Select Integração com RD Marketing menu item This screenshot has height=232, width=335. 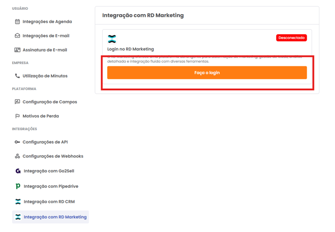[x=55, y=217]
